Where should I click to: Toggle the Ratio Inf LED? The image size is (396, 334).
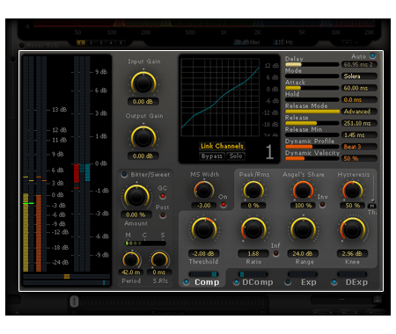[276, 253]
